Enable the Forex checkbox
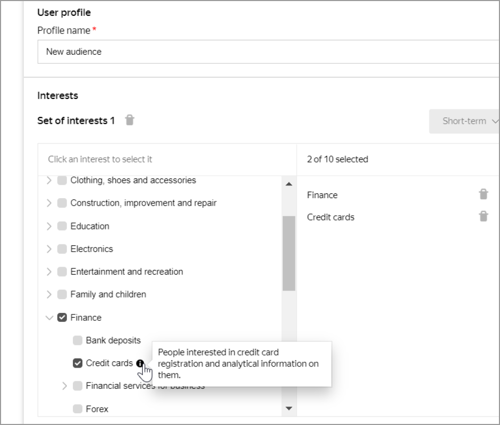 [x=78, y=409]
